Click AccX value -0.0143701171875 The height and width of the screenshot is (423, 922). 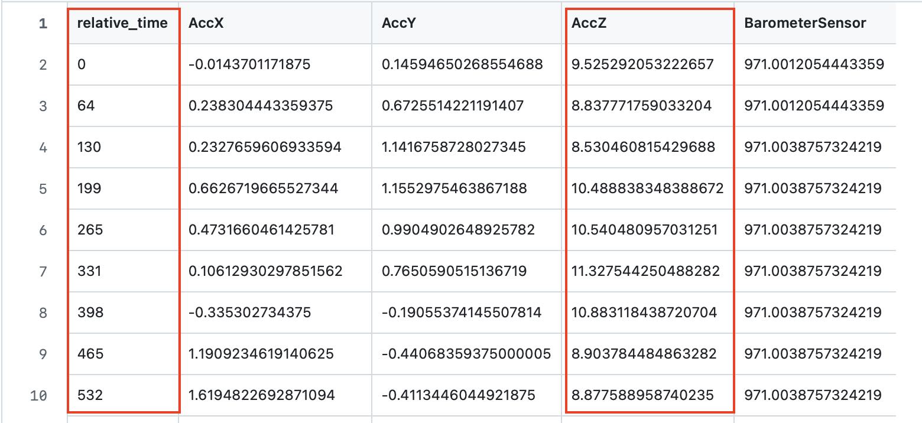pos(249,64)
